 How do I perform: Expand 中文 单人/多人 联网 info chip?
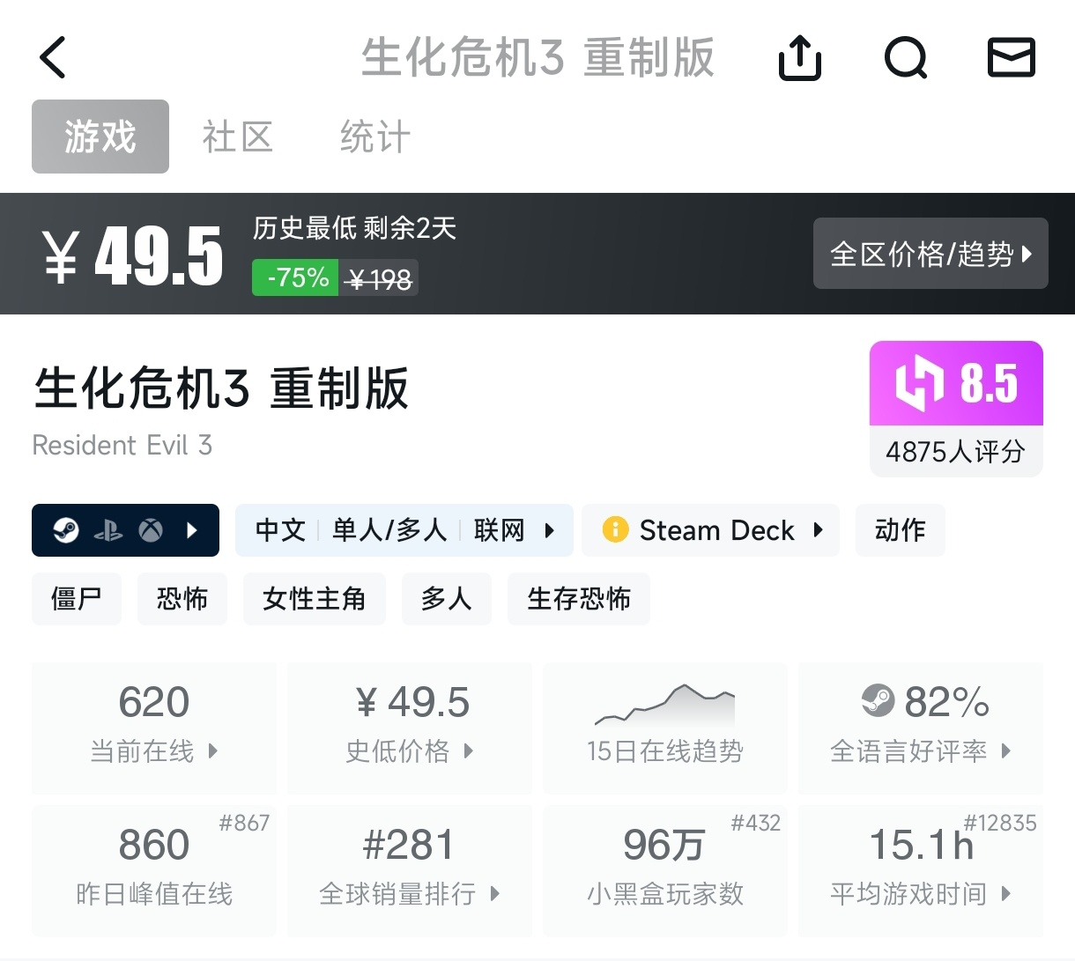pos(404,530)
